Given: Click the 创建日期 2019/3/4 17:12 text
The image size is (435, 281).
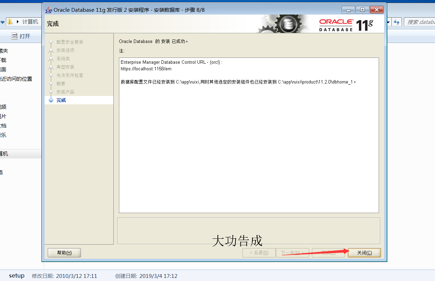Looking at the screenshot, I should pyautogui.click(x=146, y=276).
